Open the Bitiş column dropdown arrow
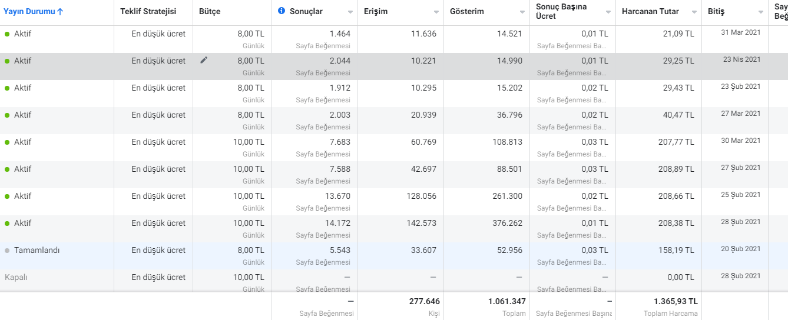Screen dimensions: 788x320 [761, 12]
